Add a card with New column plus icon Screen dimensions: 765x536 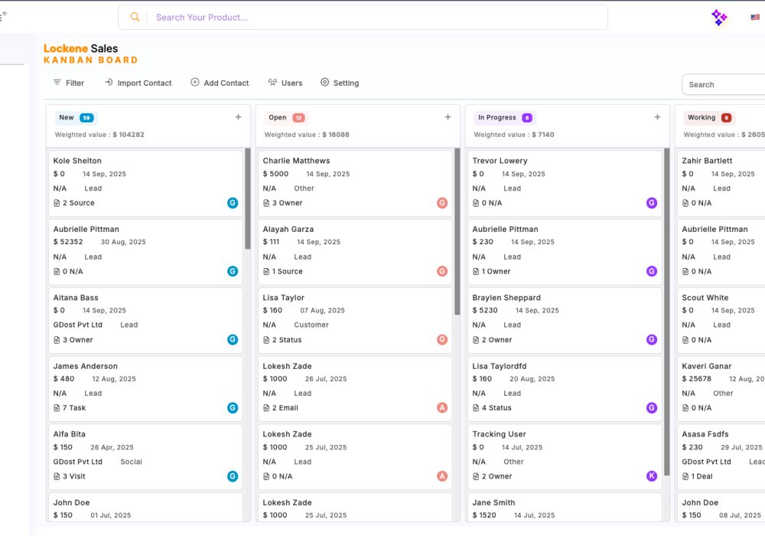pos(238,117)
